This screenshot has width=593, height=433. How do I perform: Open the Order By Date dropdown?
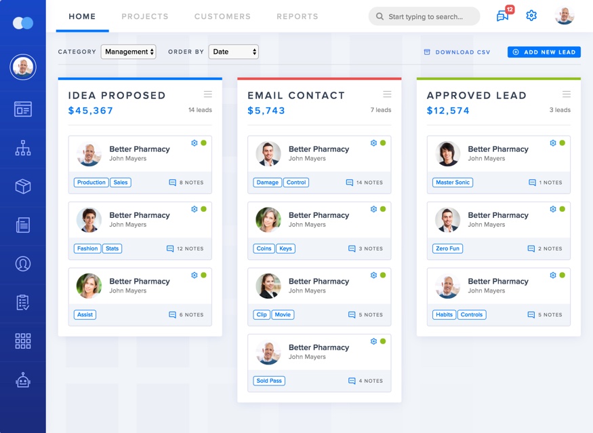point(234,52)
